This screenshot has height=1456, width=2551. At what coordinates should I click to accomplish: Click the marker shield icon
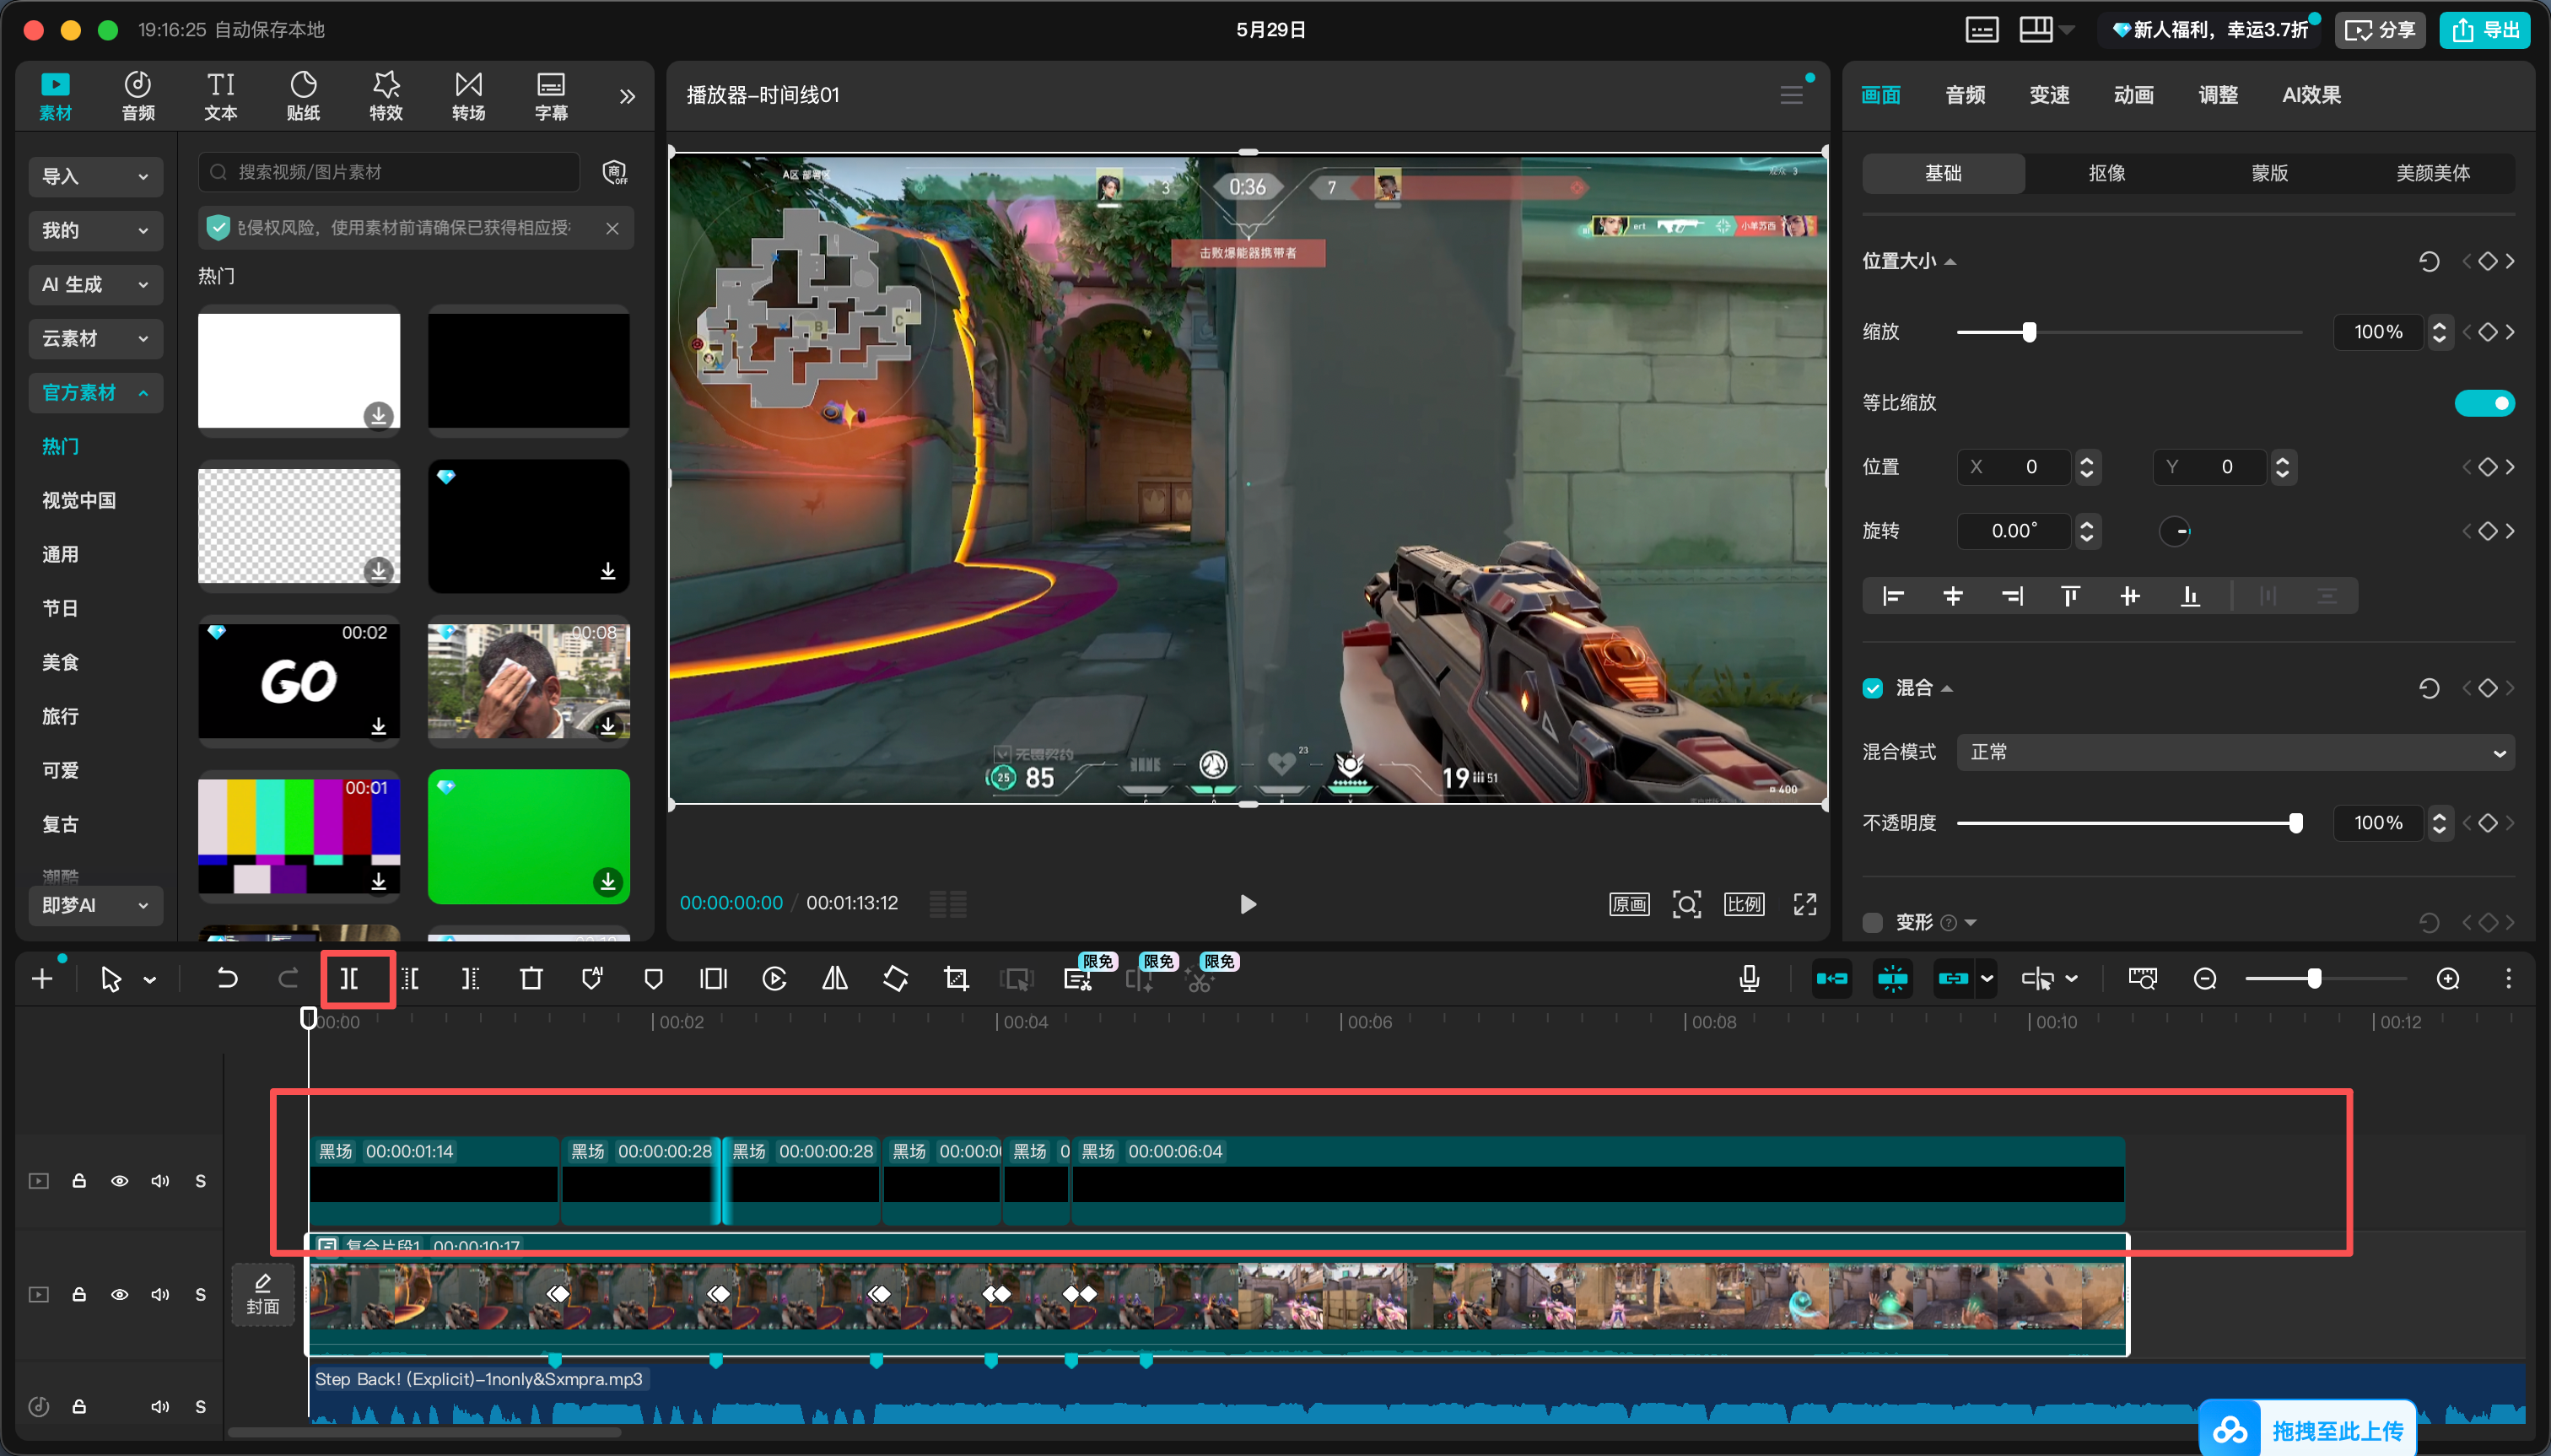(653, 979)
